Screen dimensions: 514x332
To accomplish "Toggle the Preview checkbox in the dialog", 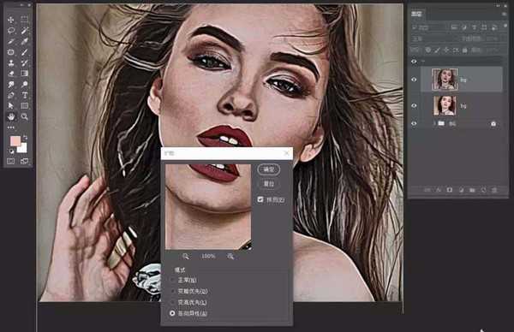I will [260, 199].
